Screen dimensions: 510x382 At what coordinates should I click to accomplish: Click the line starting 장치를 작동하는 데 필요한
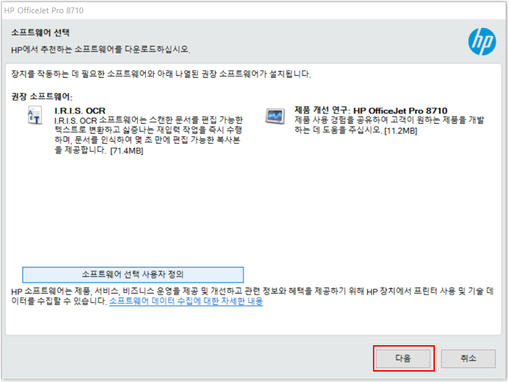tap(161, 74)
